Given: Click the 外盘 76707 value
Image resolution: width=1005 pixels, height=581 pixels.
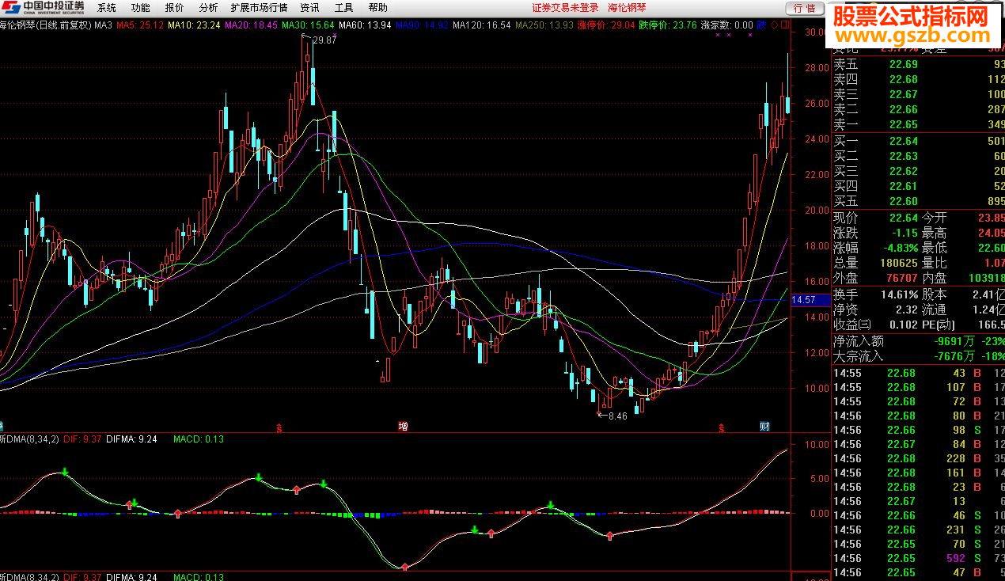Looking at the screenshot, I should 901,278.
